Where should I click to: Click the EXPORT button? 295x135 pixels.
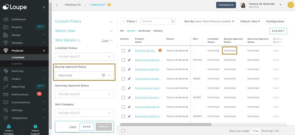tap(278, 31)
